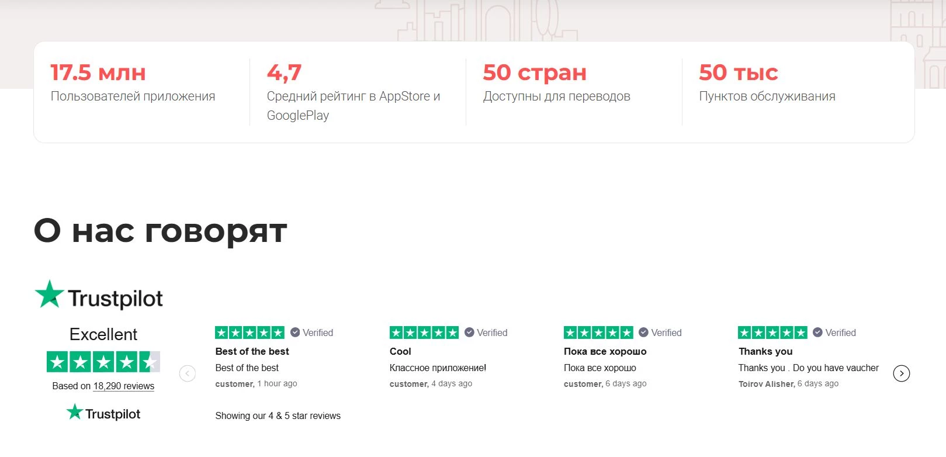946x457 pixels.
Task: Click the stars above Thanks you review
Action: click(772, 333)
